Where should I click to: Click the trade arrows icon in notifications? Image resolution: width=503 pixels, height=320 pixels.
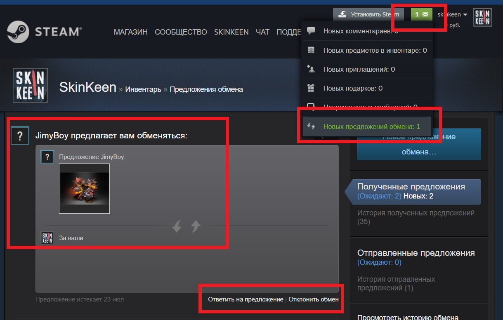coord(311,126)
